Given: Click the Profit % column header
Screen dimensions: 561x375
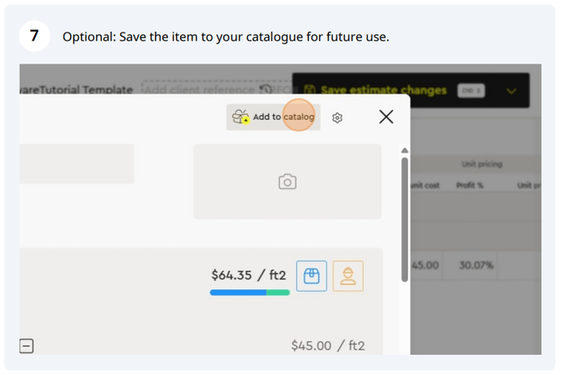Looking at the screenshot, I should 470,185.
